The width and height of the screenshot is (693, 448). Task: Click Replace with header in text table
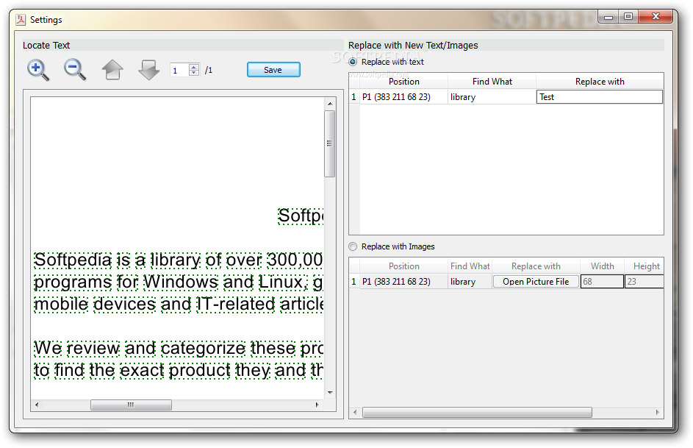click(x=600, y=82)
